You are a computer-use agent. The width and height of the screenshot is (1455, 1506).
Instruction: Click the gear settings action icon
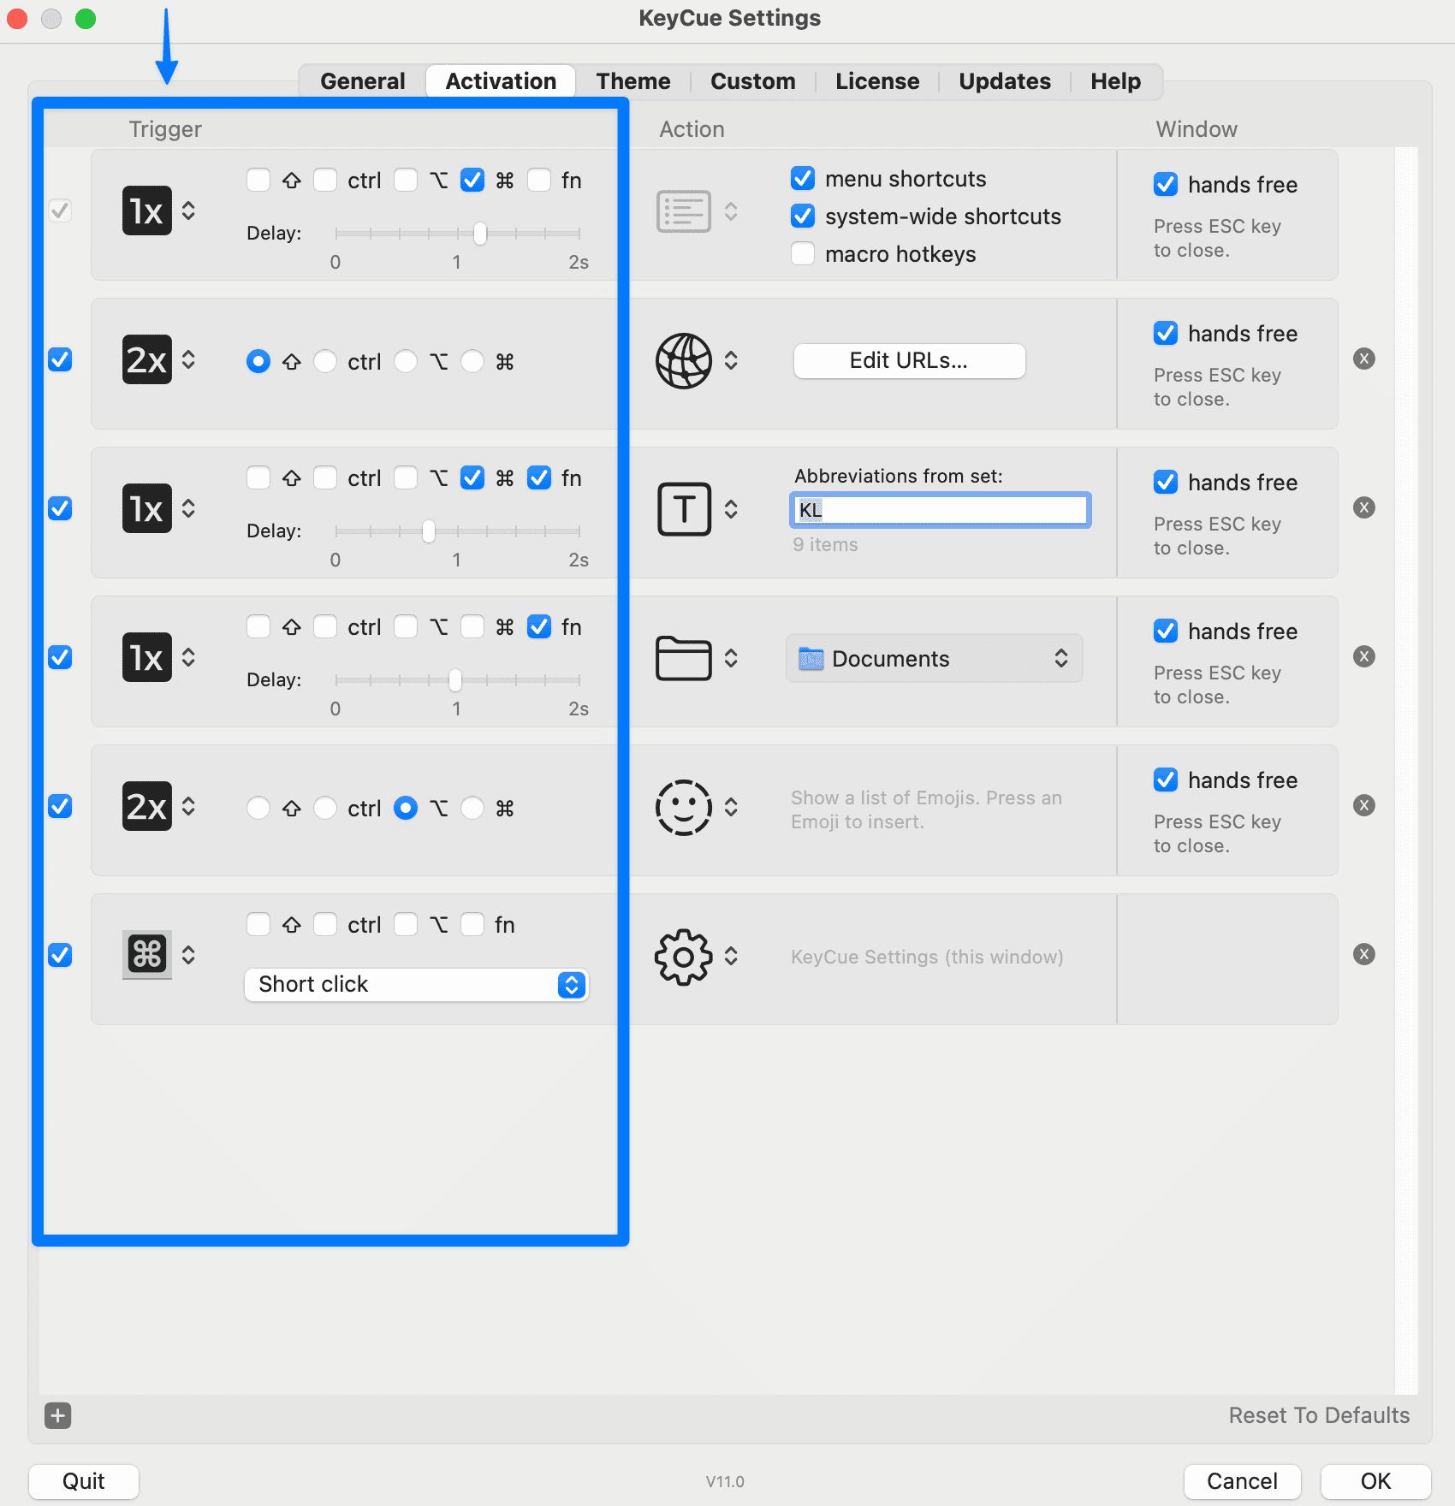coord(683,957)
